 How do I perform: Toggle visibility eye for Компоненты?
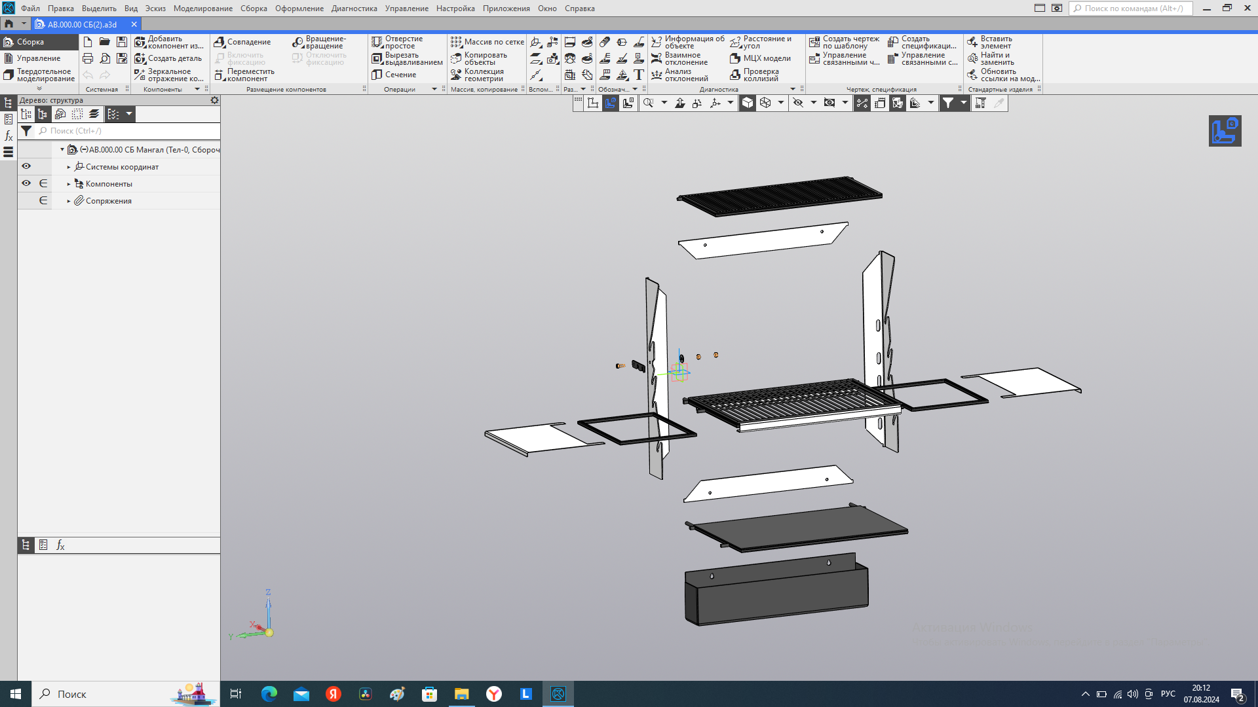click(x=26, y=183)
